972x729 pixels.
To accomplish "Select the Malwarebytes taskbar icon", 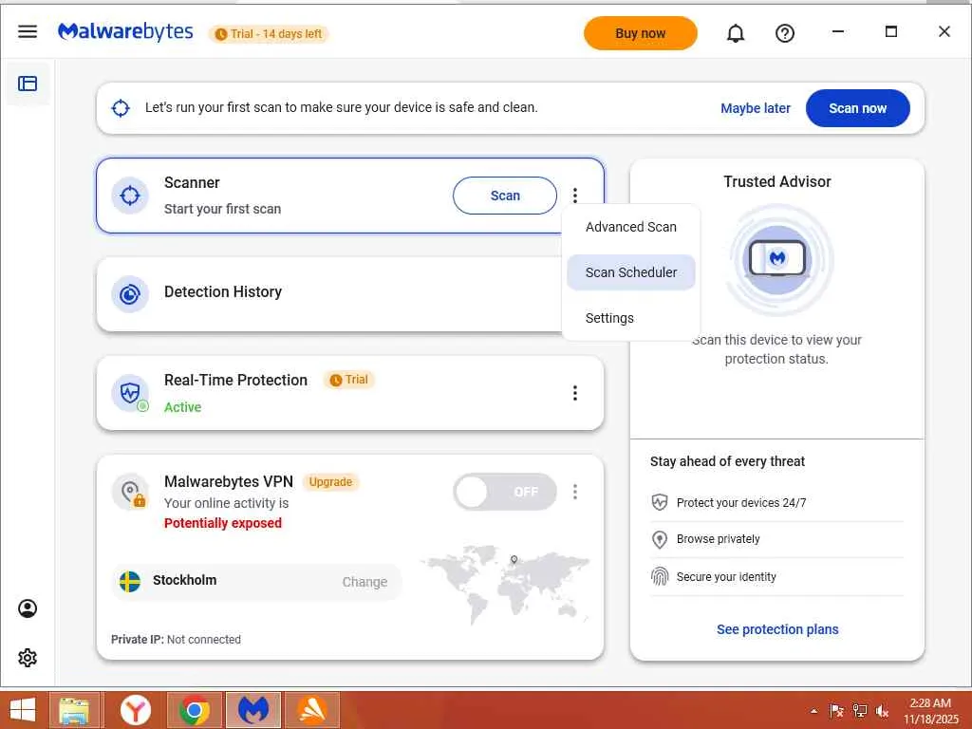I will pos(252,710).
